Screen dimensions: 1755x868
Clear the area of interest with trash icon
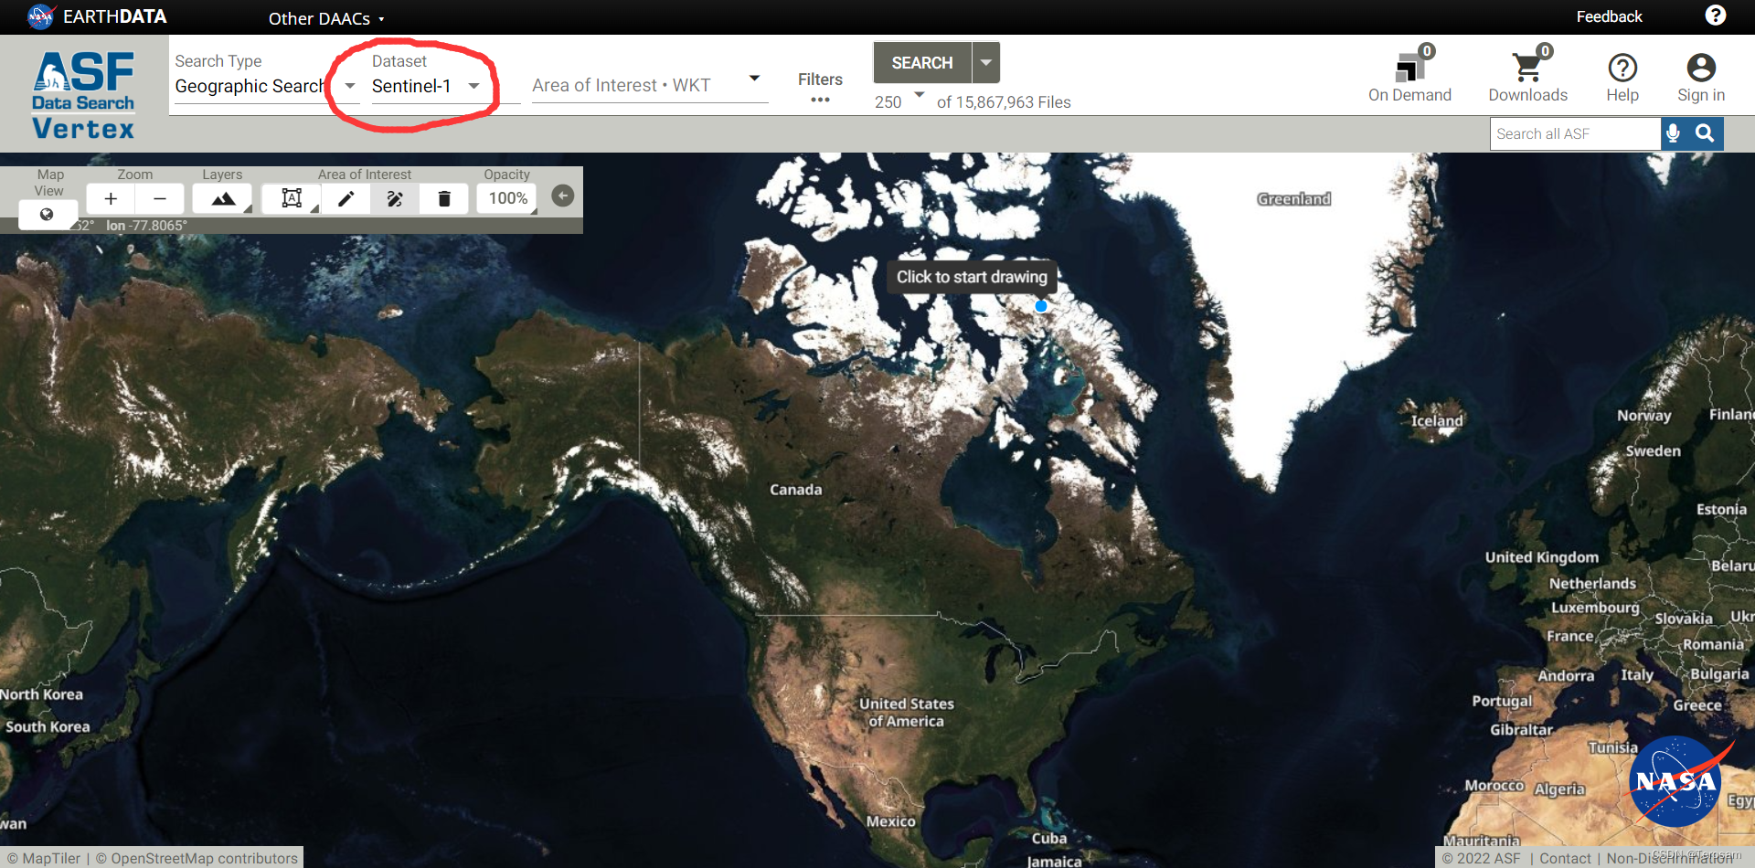[x=444, y=198]
